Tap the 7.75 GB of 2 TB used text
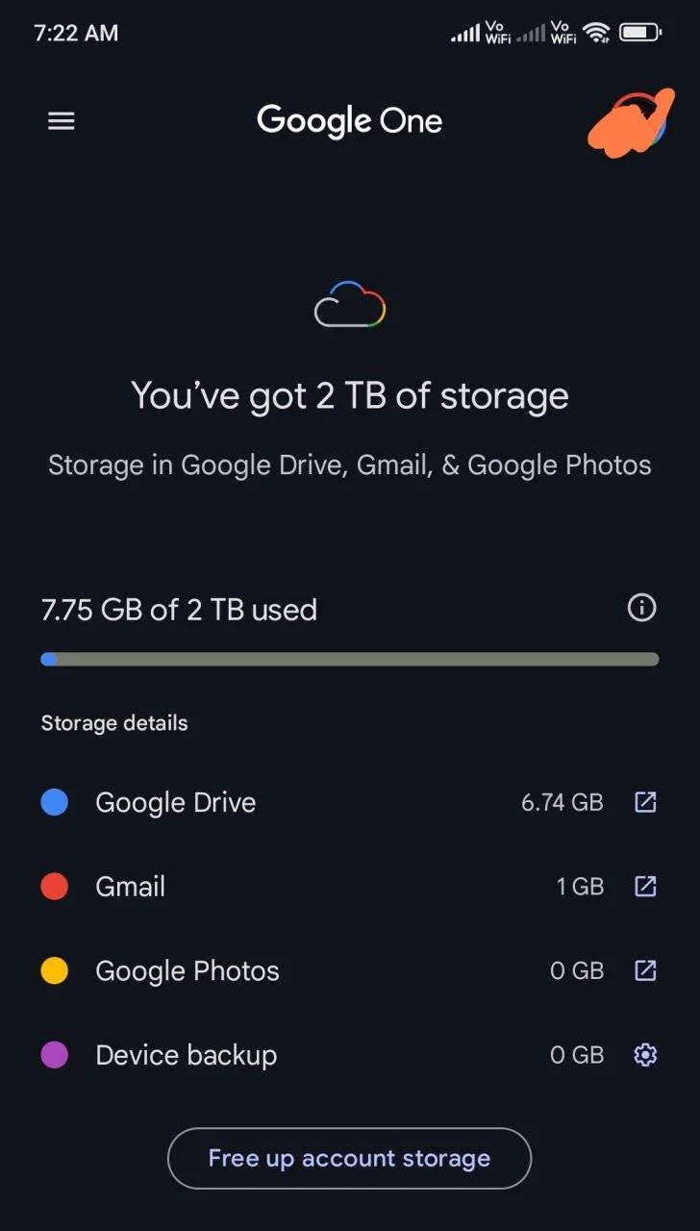700x1231 pixels. tap(179, 610)
